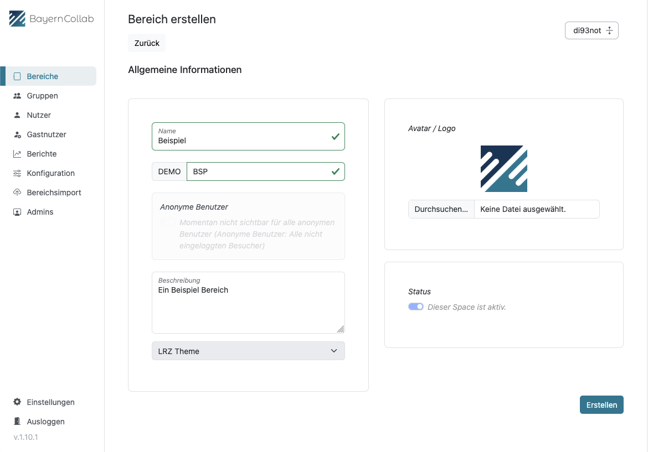The width and height of the screenshot is (648, 452).
Task: Click Durchsuchen to choose a logo file
Action: pos(441,209)
